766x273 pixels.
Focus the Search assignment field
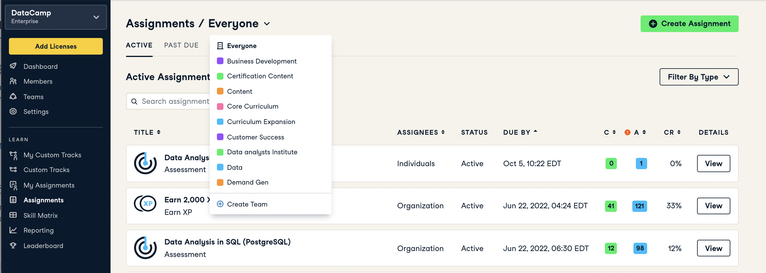pos(168,101)
